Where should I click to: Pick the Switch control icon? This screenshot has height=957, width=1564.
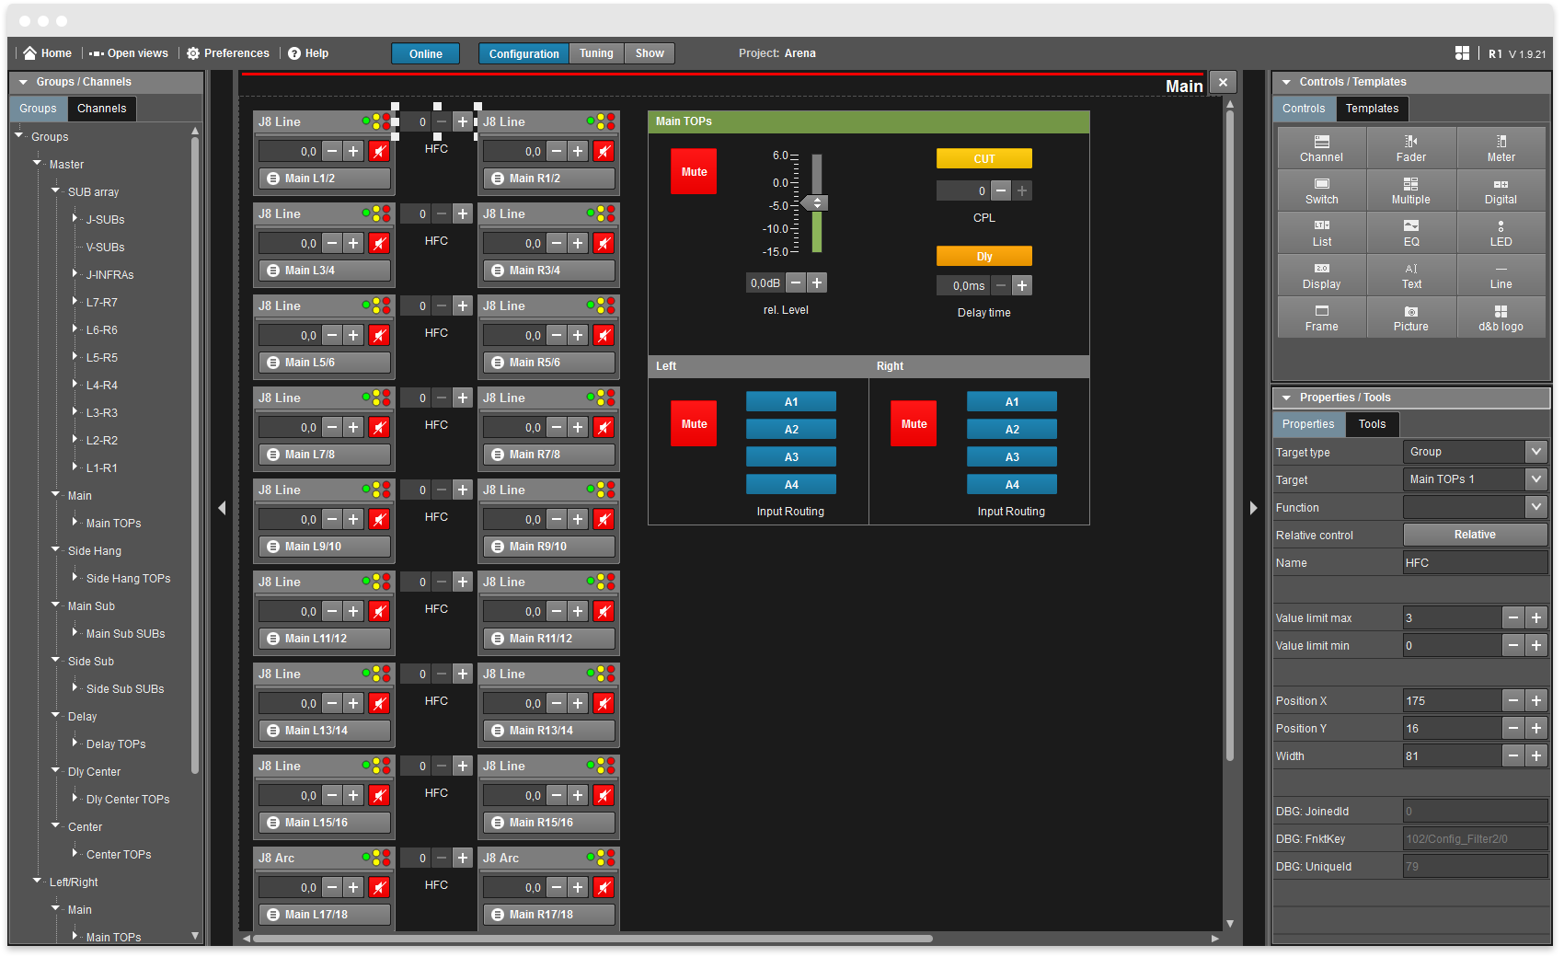pyautogui.click(x=1321, y=190)
